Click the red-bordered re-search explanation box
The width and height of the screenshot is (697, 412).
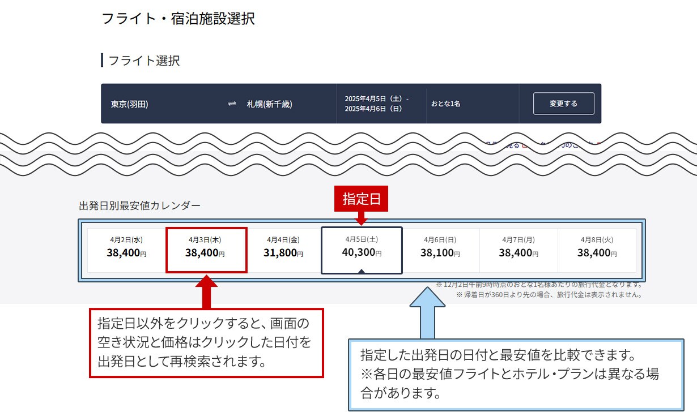pos(206,342)
